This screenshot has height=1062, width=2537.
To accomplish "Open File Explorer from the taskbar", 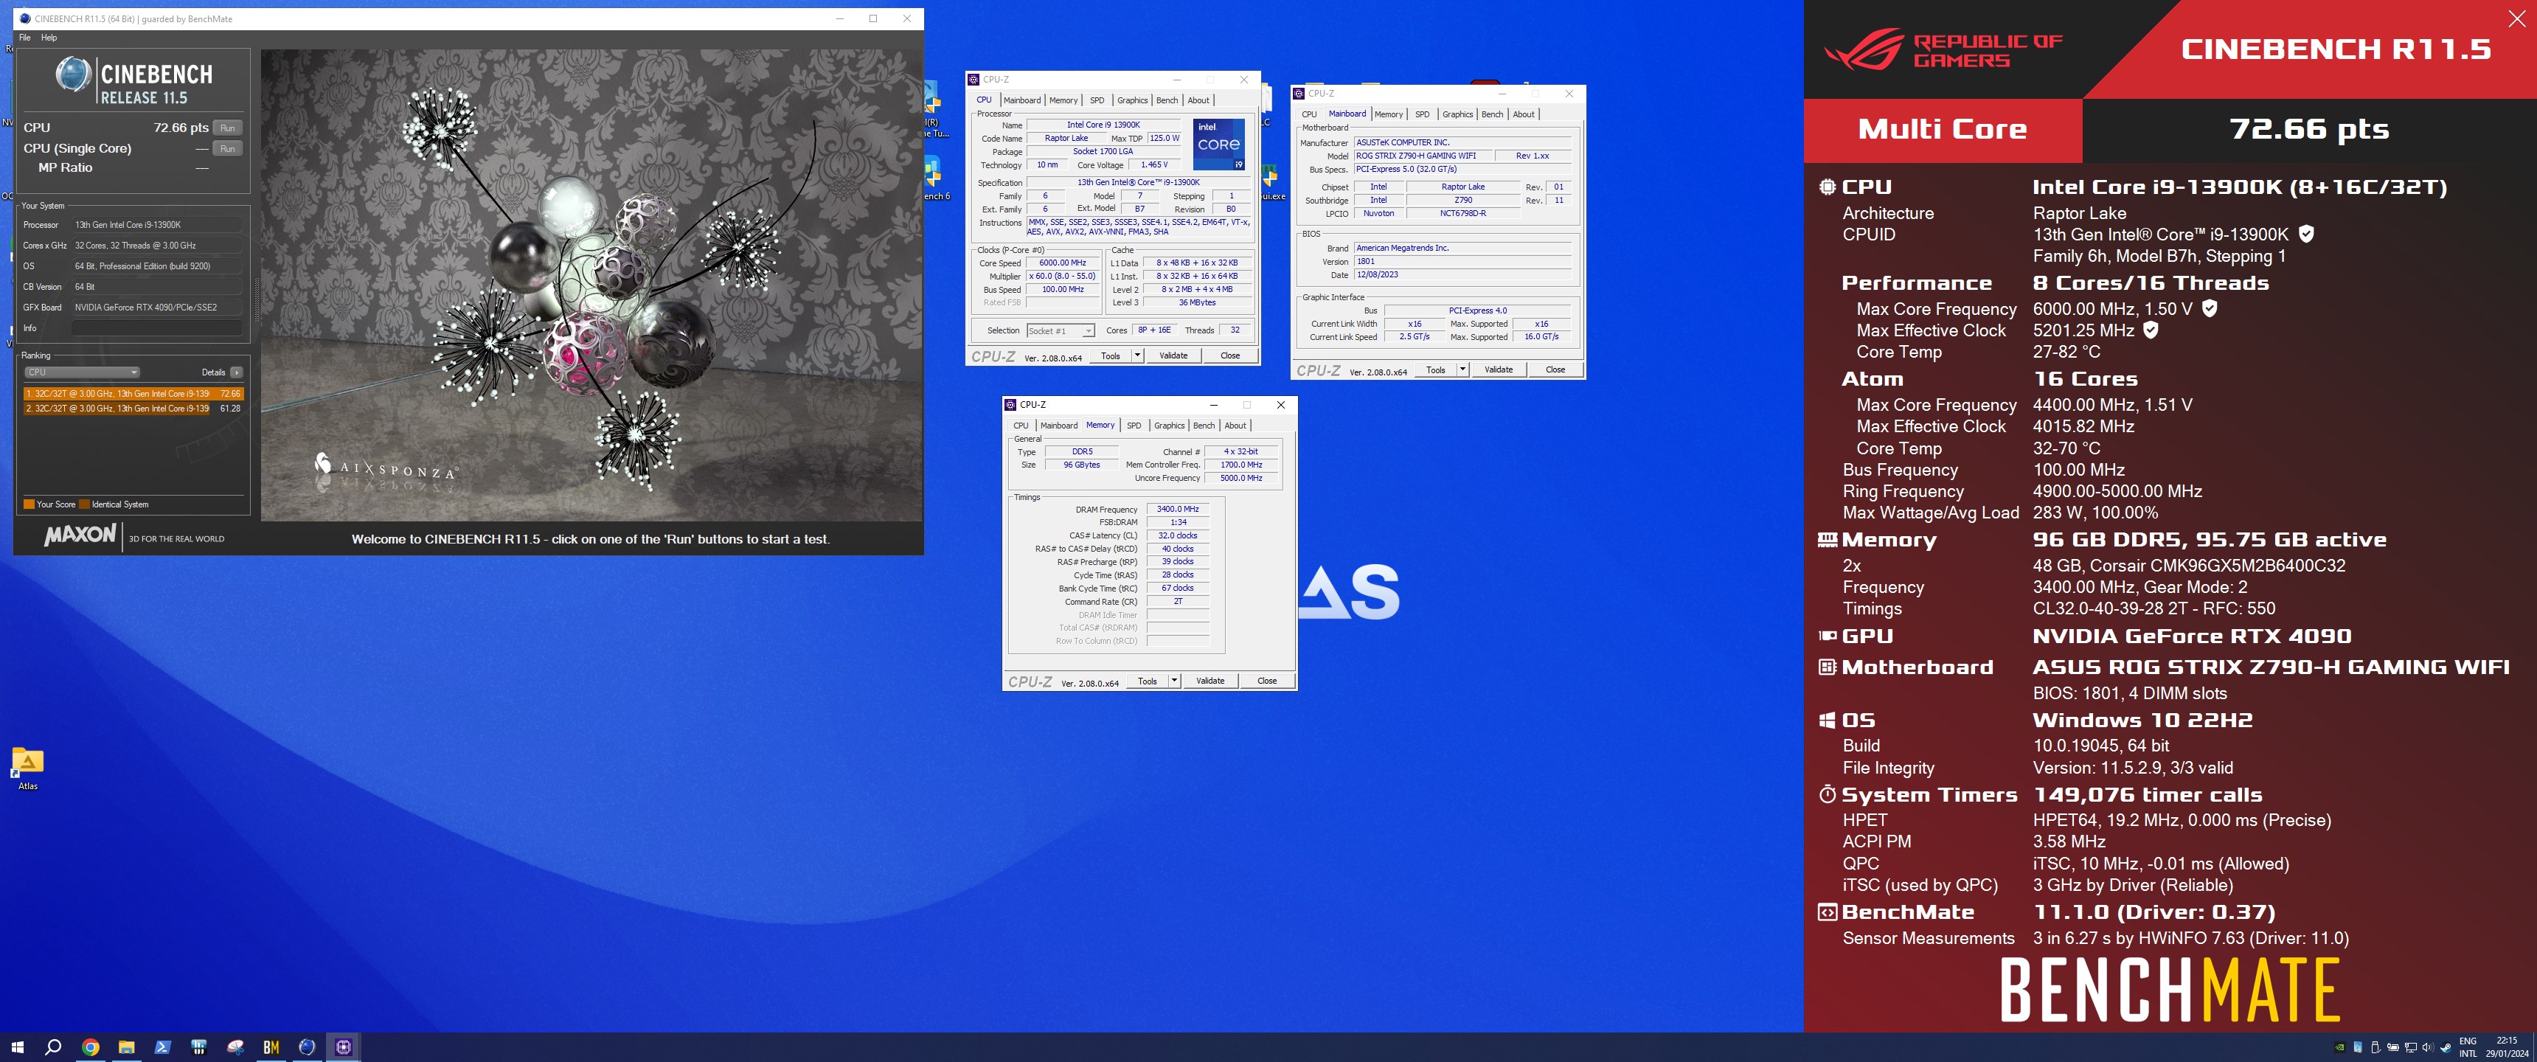I will pyautogui.click(x=126, y=1047).
